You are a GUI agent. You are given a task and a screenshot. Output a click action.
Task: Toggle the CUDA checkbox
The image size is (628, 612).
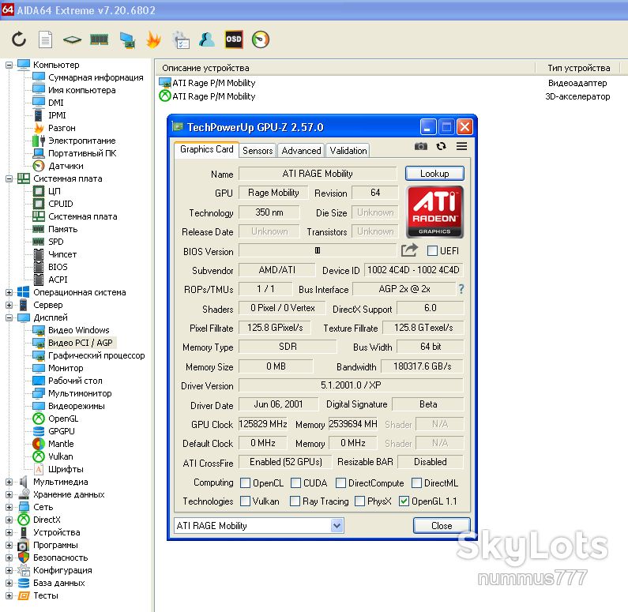(295, 483)
